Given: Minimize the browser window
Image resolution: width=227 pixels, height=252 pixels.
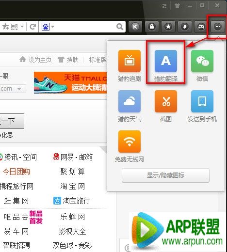Looking at the screenshot, I should (x=190, y=6).
